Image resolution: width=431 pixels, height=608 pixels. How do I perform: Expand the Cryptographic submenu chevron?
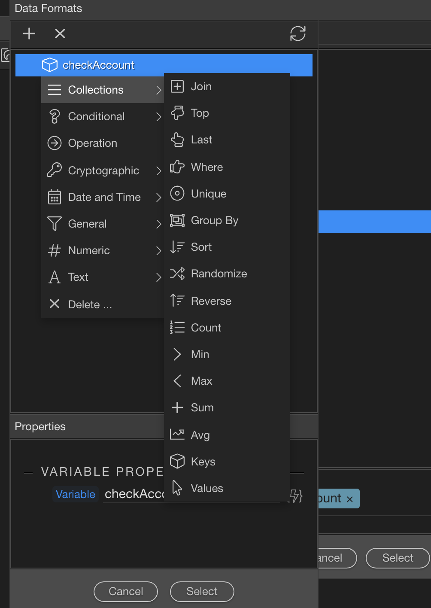coord(158,171)
